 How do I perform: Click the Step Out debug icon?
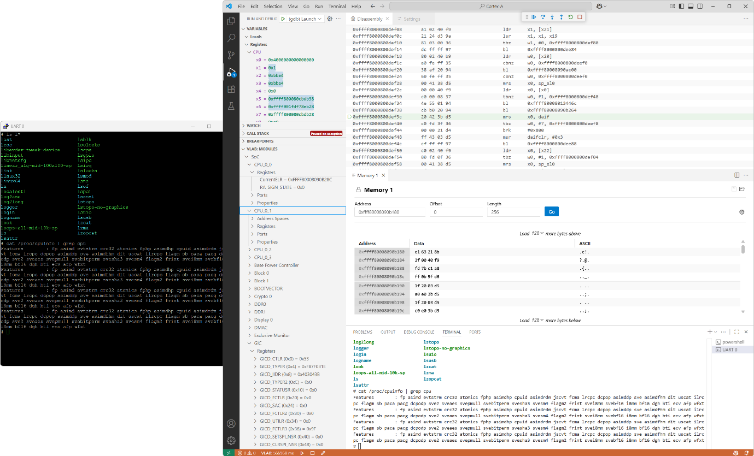(561, 17)
